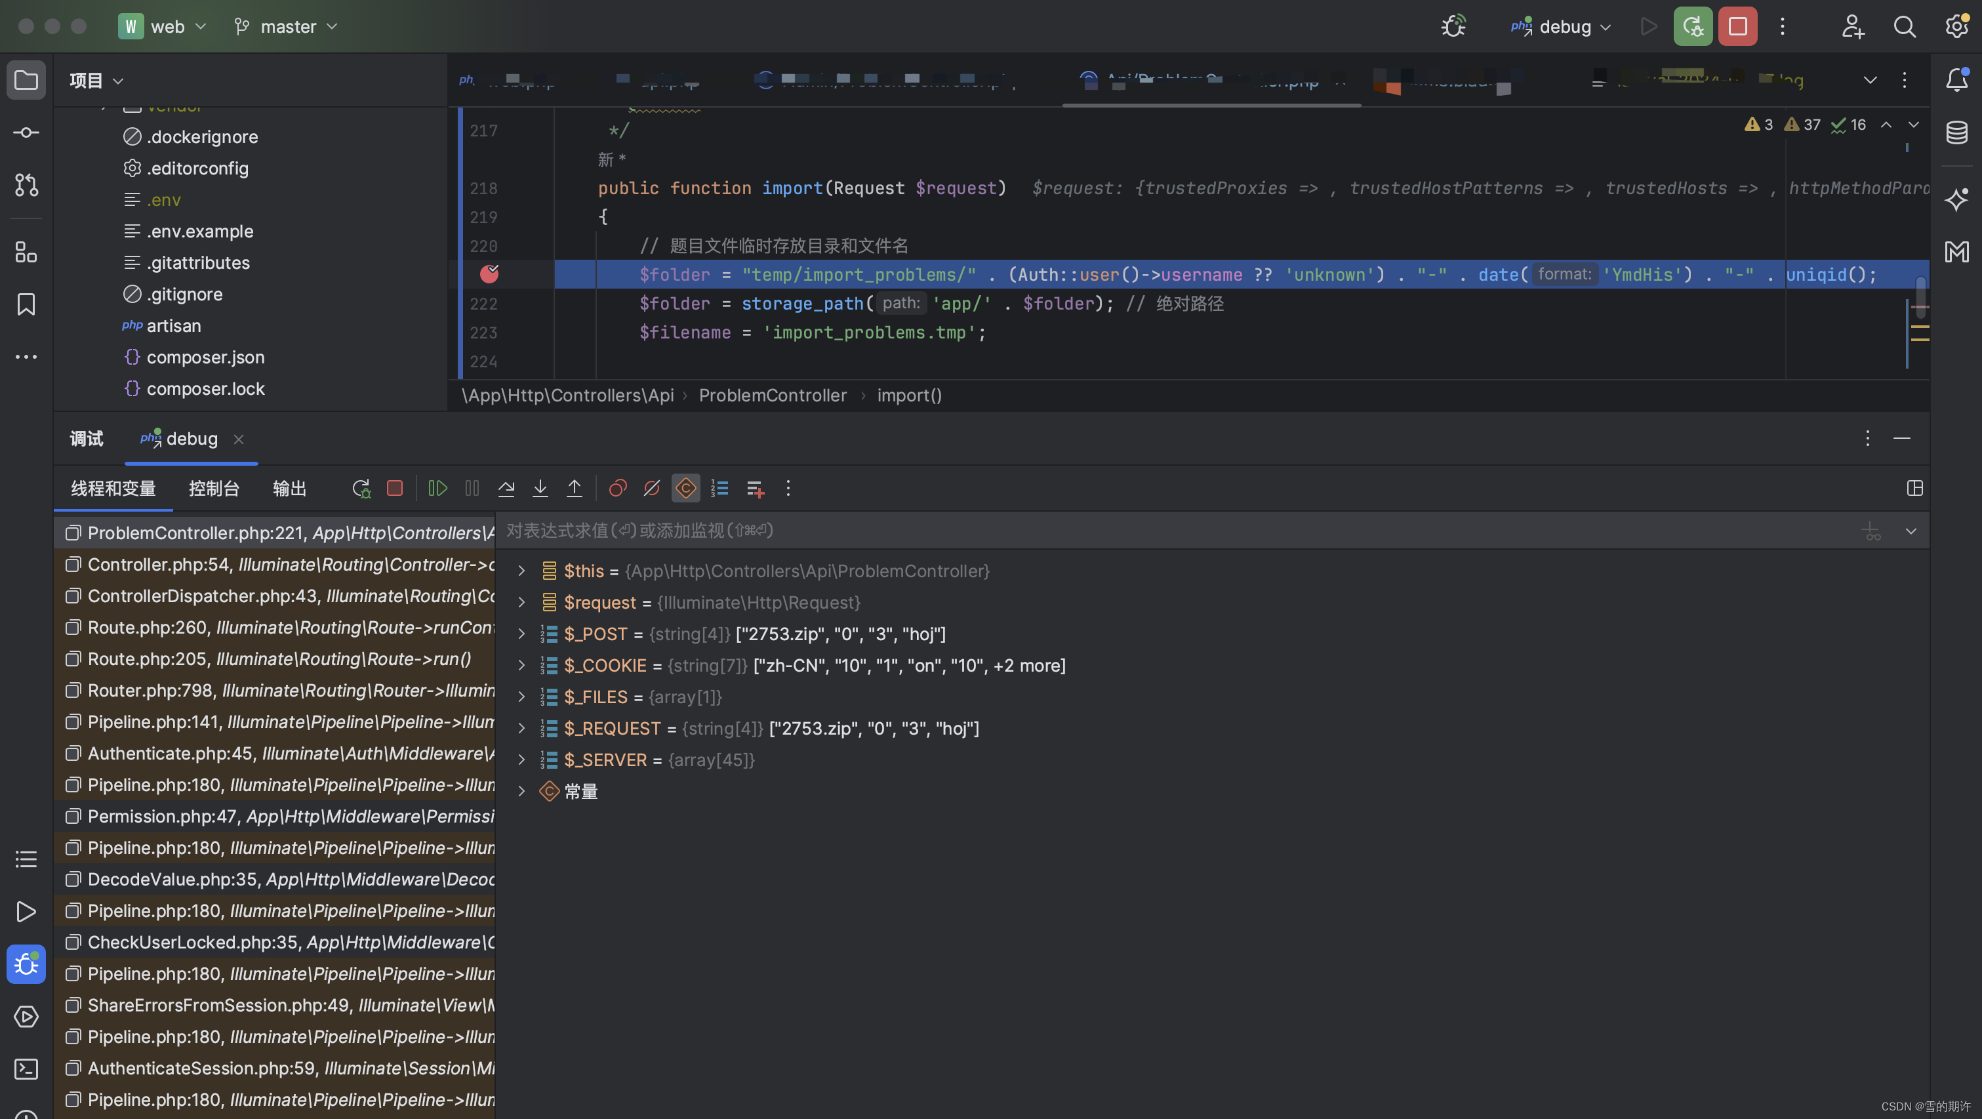Open the Structure tool window
Screen dimensions: 1982x1119
[26, 252]
